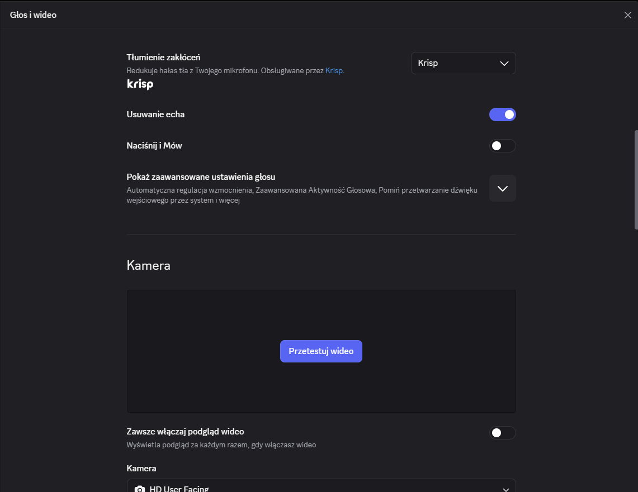Image resolution: width=638 pixels, height=492 pixels.
Task: Click the Kamera section heading
Action: [x=149, y=265]
